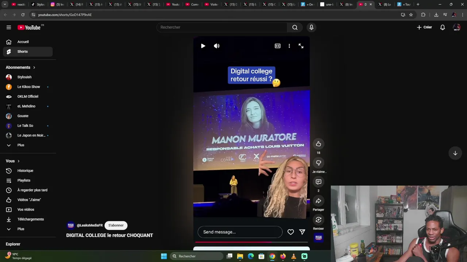Open Vidéos "J'aime"
The image size is (467, 262).
(28, 200)
